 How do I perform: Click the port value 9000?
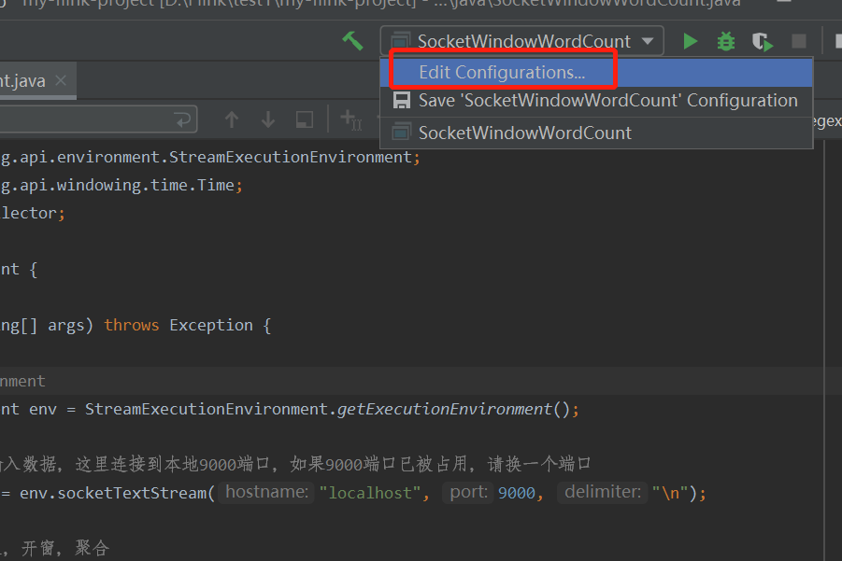tap(517, 493)
